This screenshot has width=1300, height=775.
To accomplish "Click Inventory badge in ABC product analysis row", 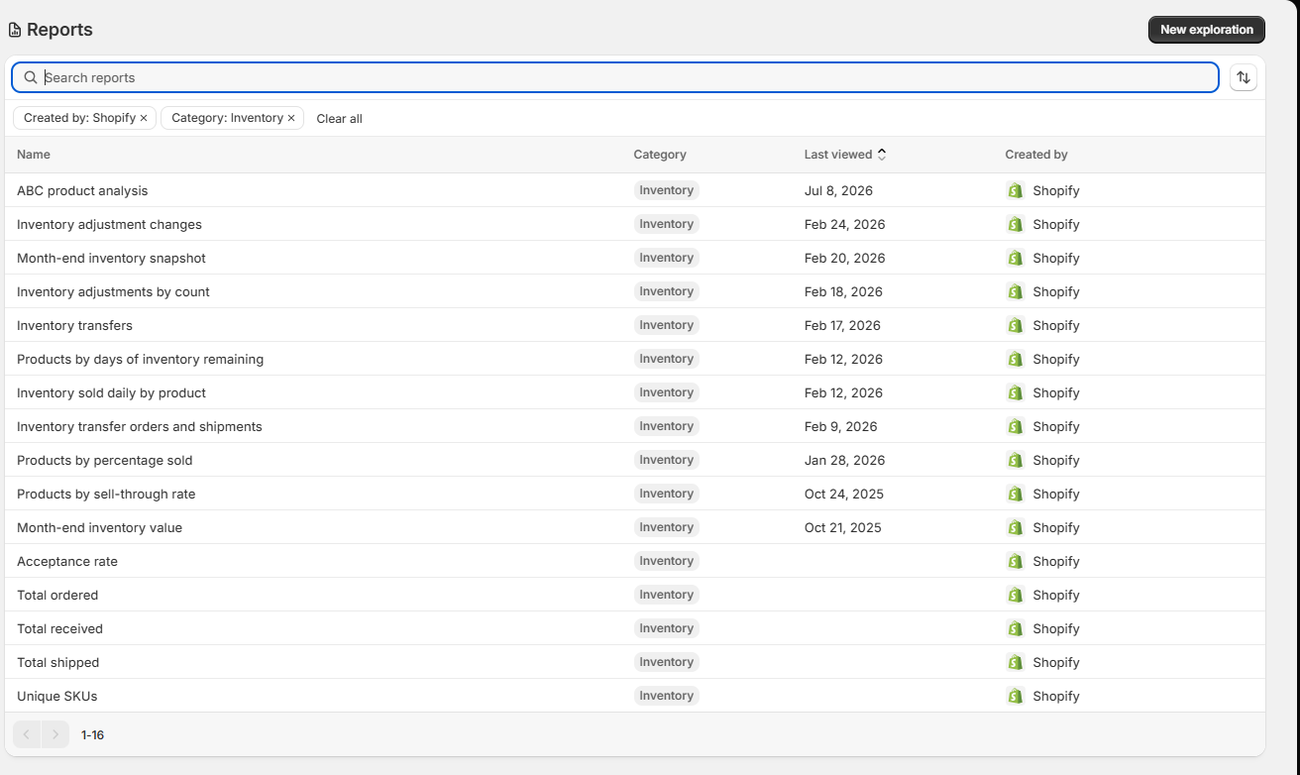I will (x=667, y=190).
